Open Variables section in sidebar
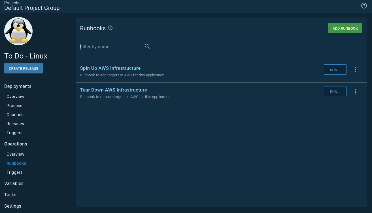The height and width of the screenshot is (213, 372). 14,183
